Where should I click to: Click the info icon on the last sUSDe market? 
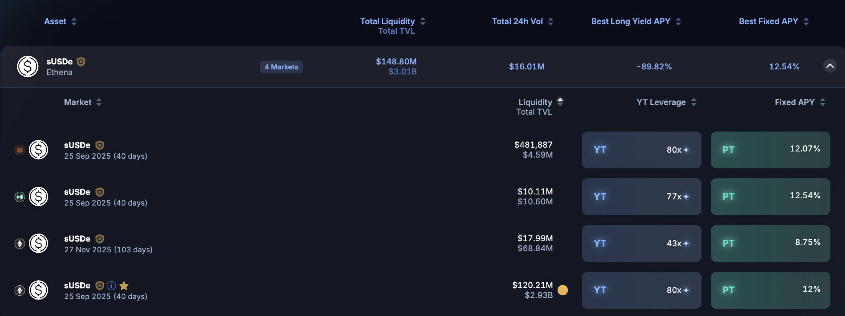pos(111,286)
